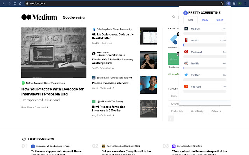Switch to the Today tab
The width and height of the screenshot is (249, 155).
click(205, 20)
